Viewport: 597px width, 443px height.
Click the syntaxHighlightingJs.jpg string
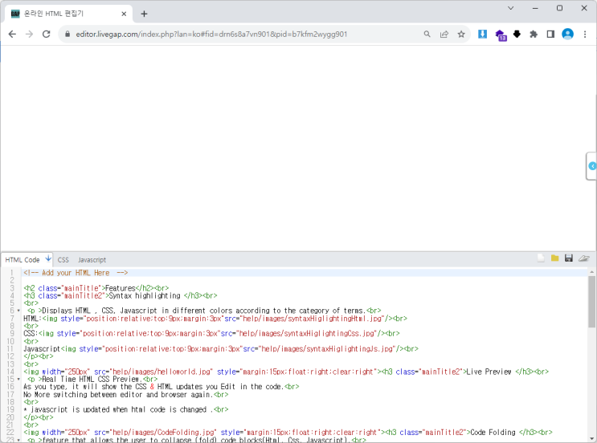point(327,348)
